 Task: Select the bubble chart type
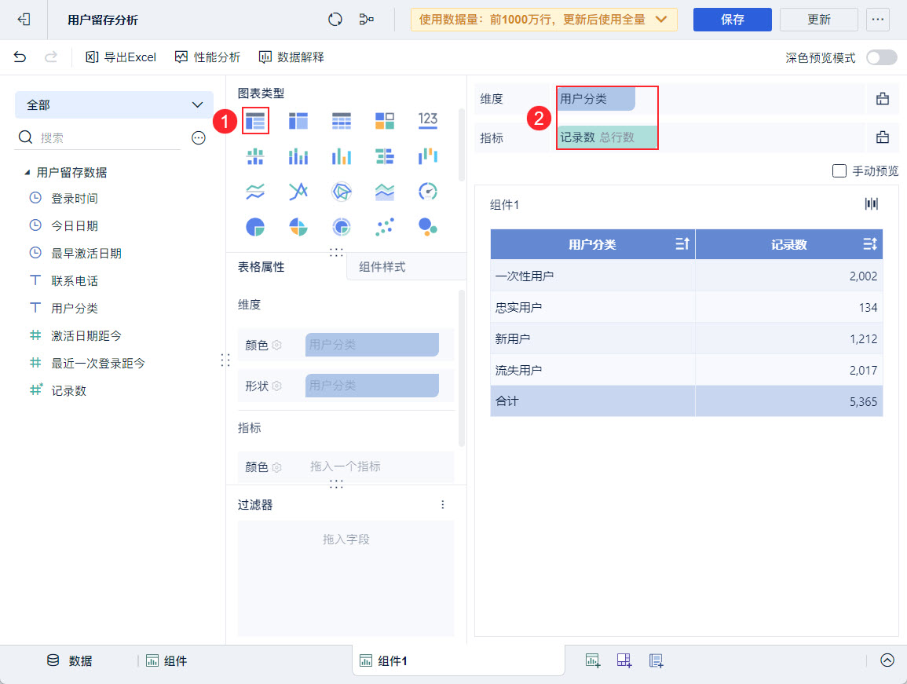click(428, 227)
